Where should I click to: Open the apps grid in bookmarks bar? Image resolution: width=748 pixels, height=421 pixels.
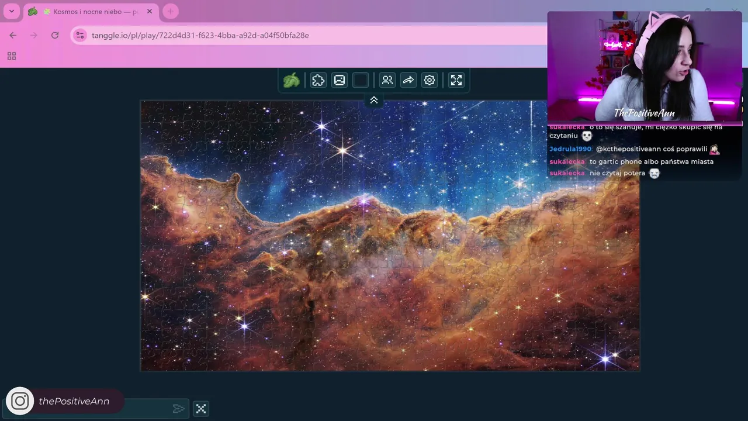pos(12,56)
